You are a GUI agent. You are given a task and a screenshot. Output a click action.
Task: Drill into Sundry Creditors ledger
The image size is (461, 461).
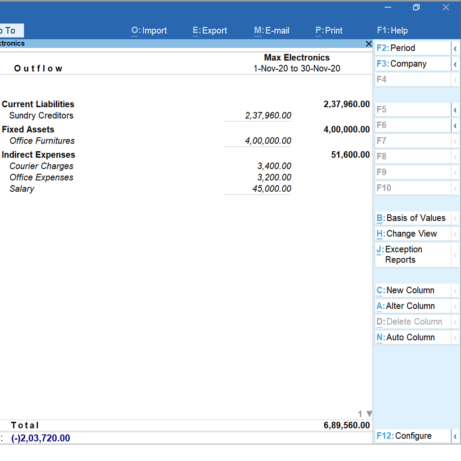click(x=41, y=116)
